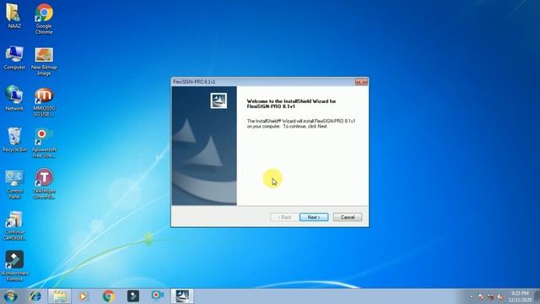This screenshot has width=540, height=304.
Task: Open Windows Explorer from taskbar
Action: pyautogui.click(x=60, y=296)
